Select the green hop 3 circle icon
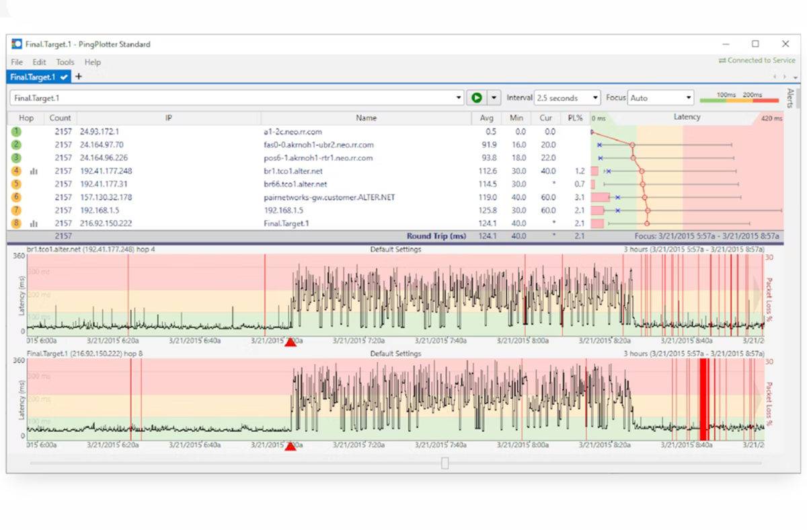 (16, 158)
